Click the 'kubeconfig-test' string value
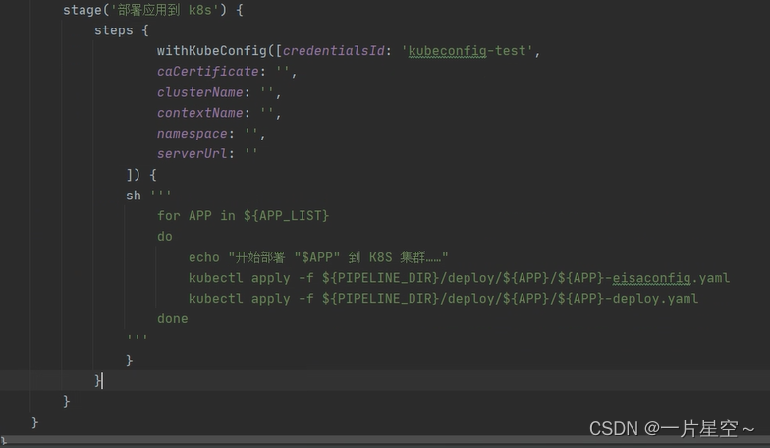Image resolution: width=770 pixels, height=448 pixels. [467, 51]
